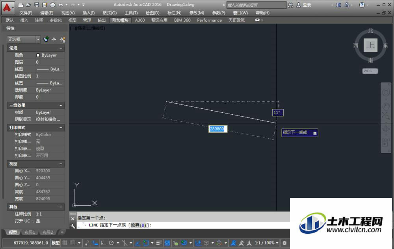
Task: Switch to the 默认 ribbon tab
Action: coord(9,20)
